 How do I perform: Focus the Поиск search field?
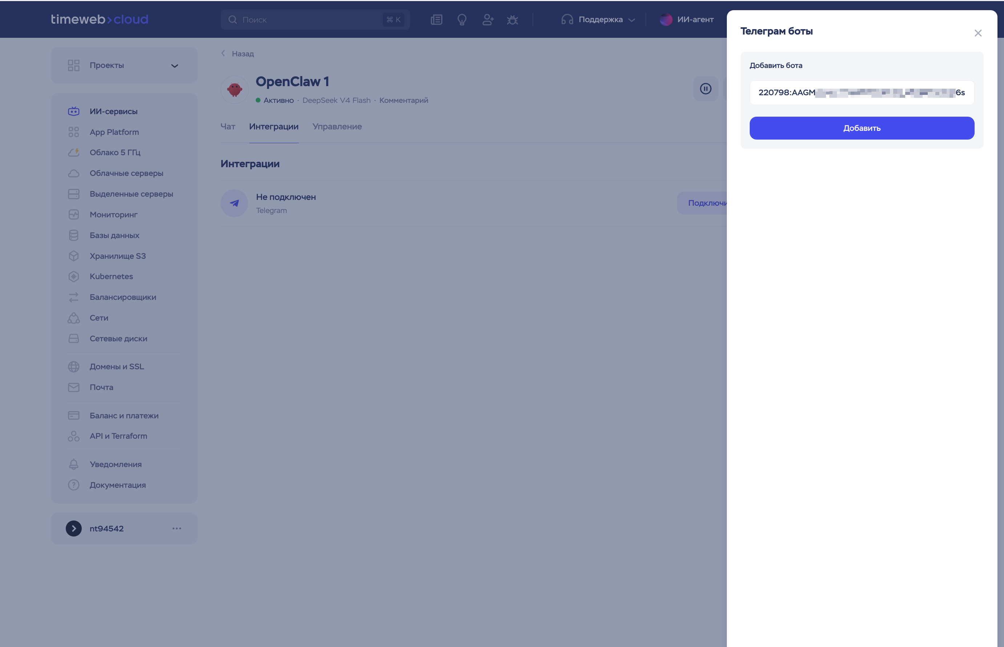click(x=315, y=20)
